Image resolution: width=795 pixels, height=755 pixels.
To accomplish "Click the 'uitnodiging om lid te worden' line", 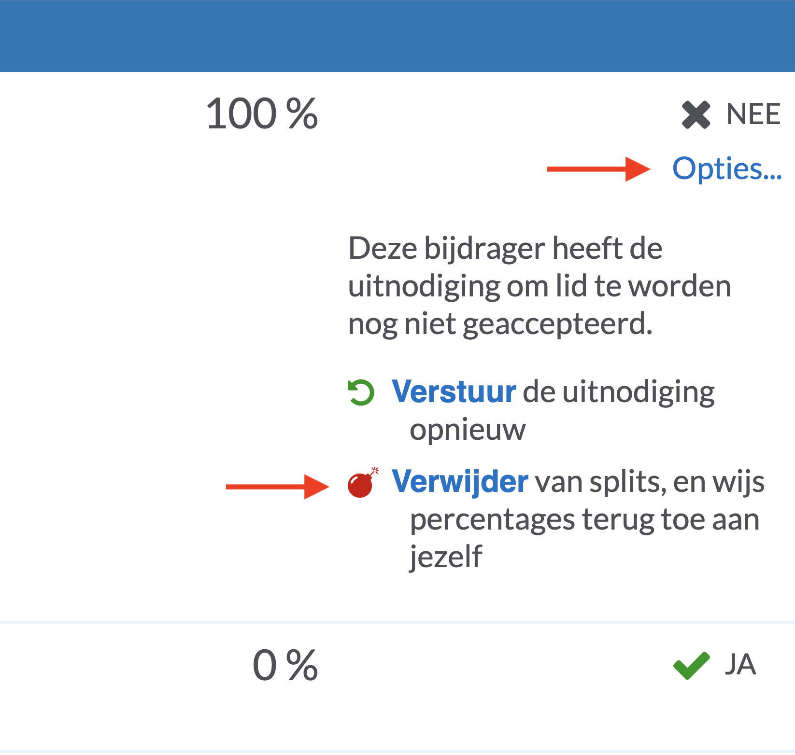I will point(539,286).
